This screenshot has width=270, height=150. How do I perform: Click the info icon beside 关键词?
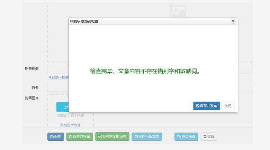(26, 69)
